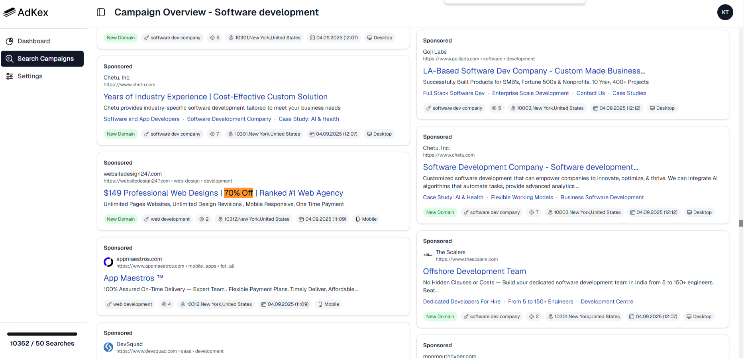Screen dimensions: 744x358
Task: Open the Dashboard menu item
Action: [33, 41]
